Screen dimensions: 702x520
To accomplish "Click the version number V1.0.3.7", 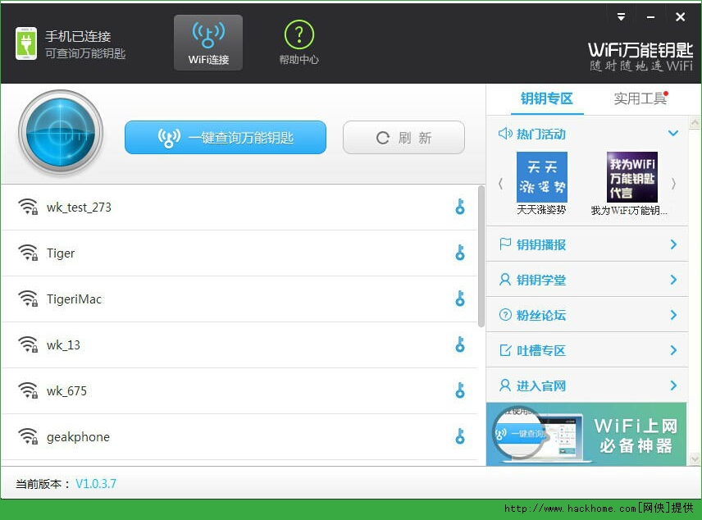I will [96, 484].
